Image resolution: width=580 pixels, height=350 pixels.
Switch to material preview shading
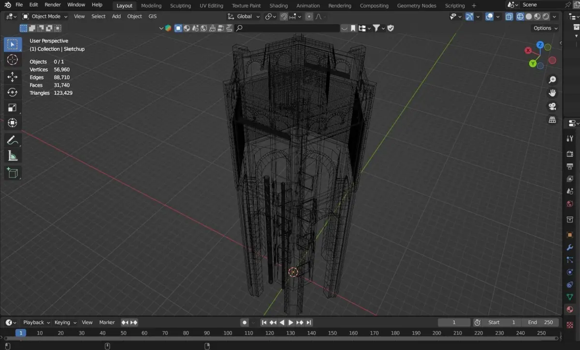pyautogui.click(x=537, y=16)
